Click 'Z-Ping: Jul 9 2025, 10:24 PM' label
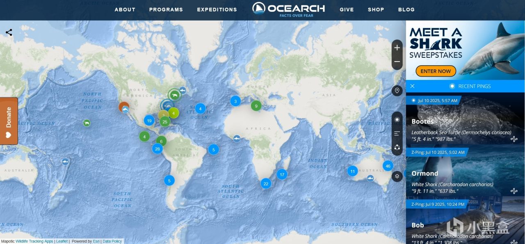525x244 pixels. [437, 204]
